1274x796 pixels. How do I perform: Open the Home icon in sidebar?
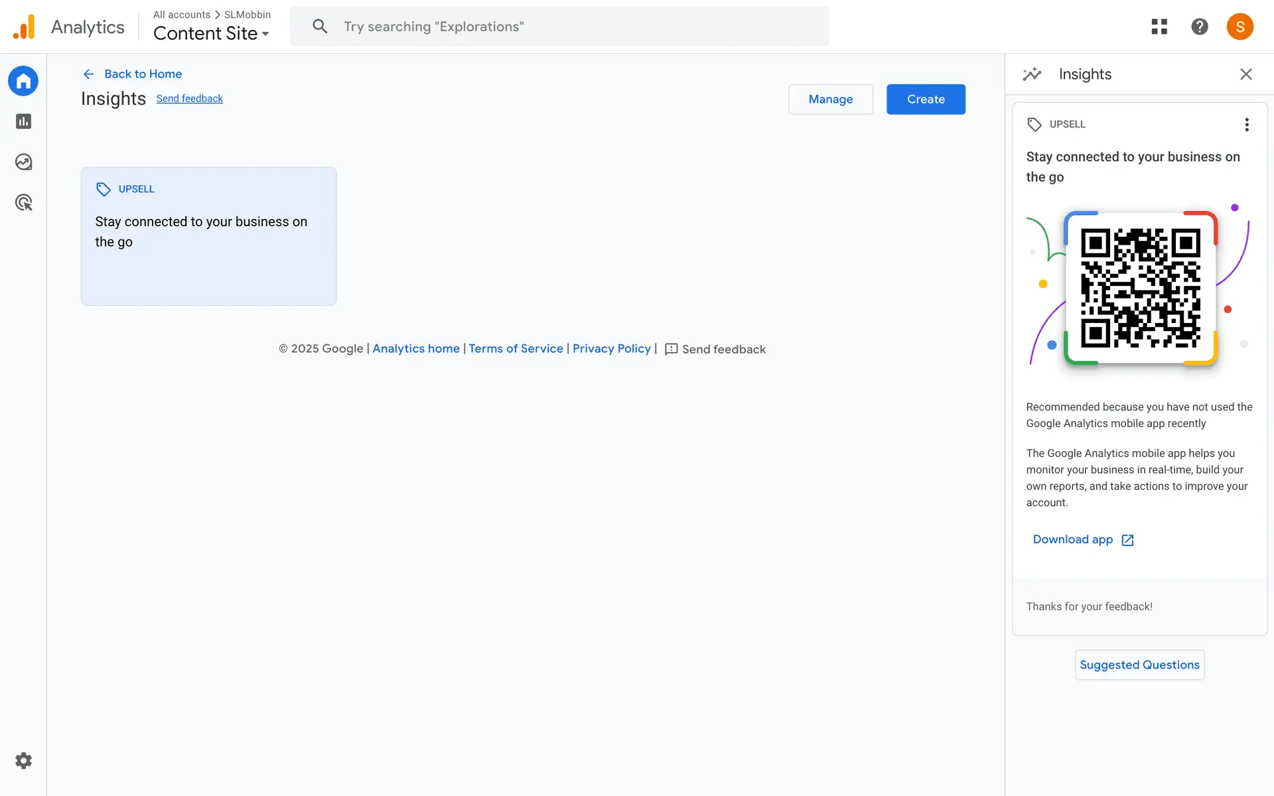point(23,81)
